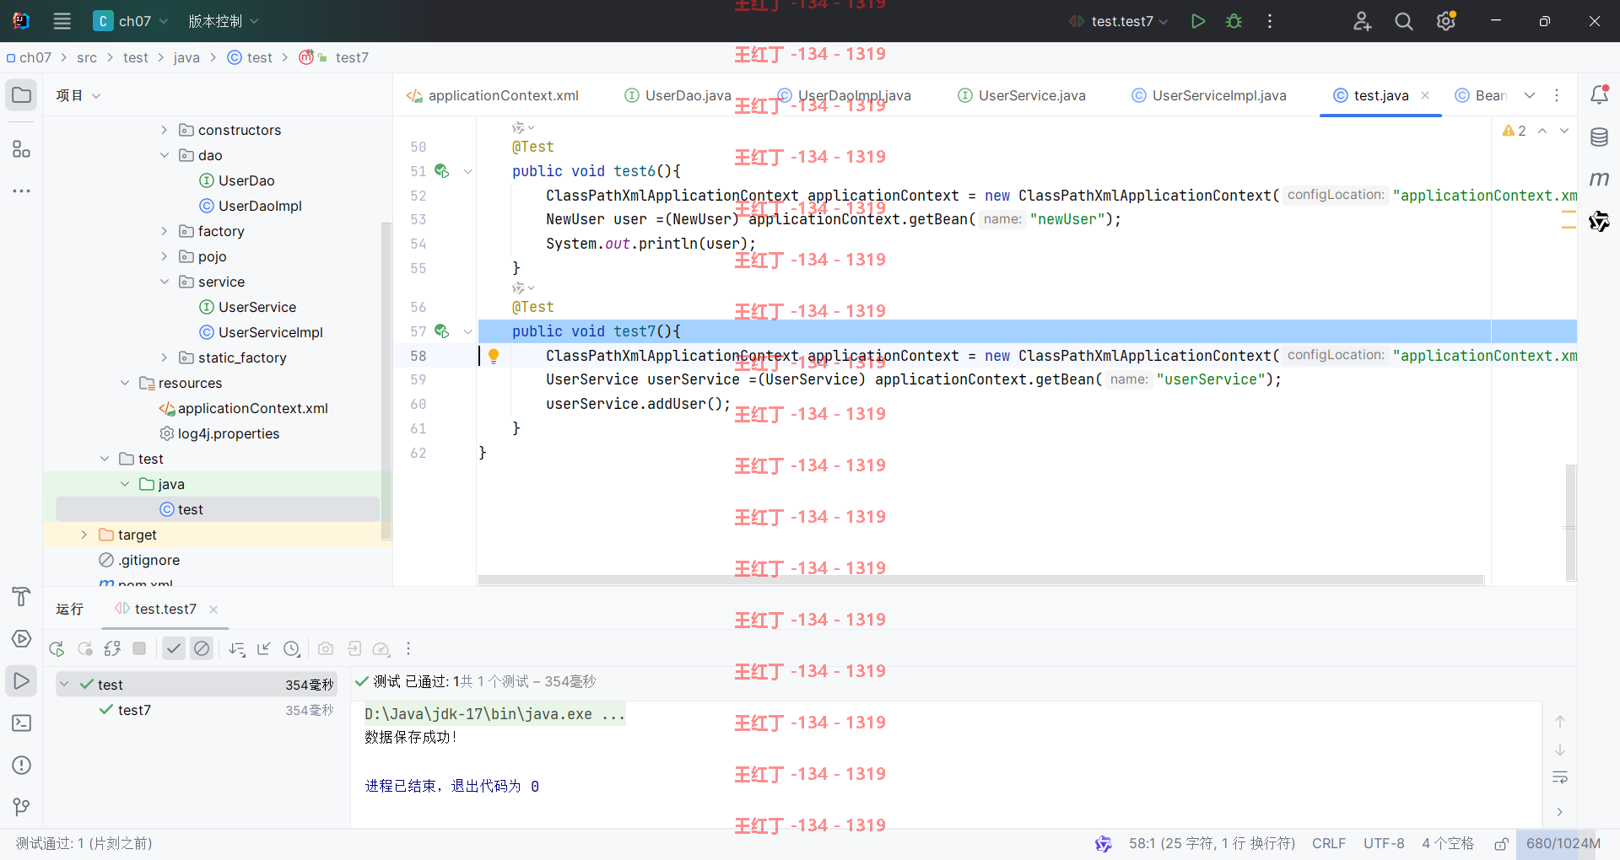Open the Run tool window icon
This screenshot has width=1620, height=860.
pos(22,681)
